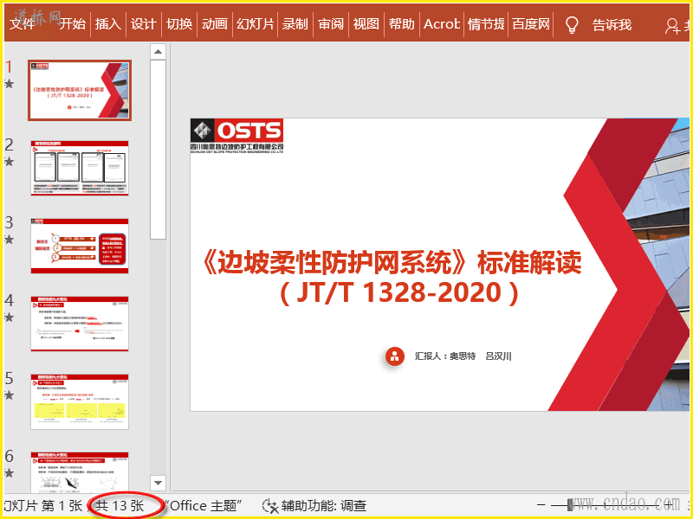
Task: Open the 百度网盘 ribbon tab
Action: point(531,24)
